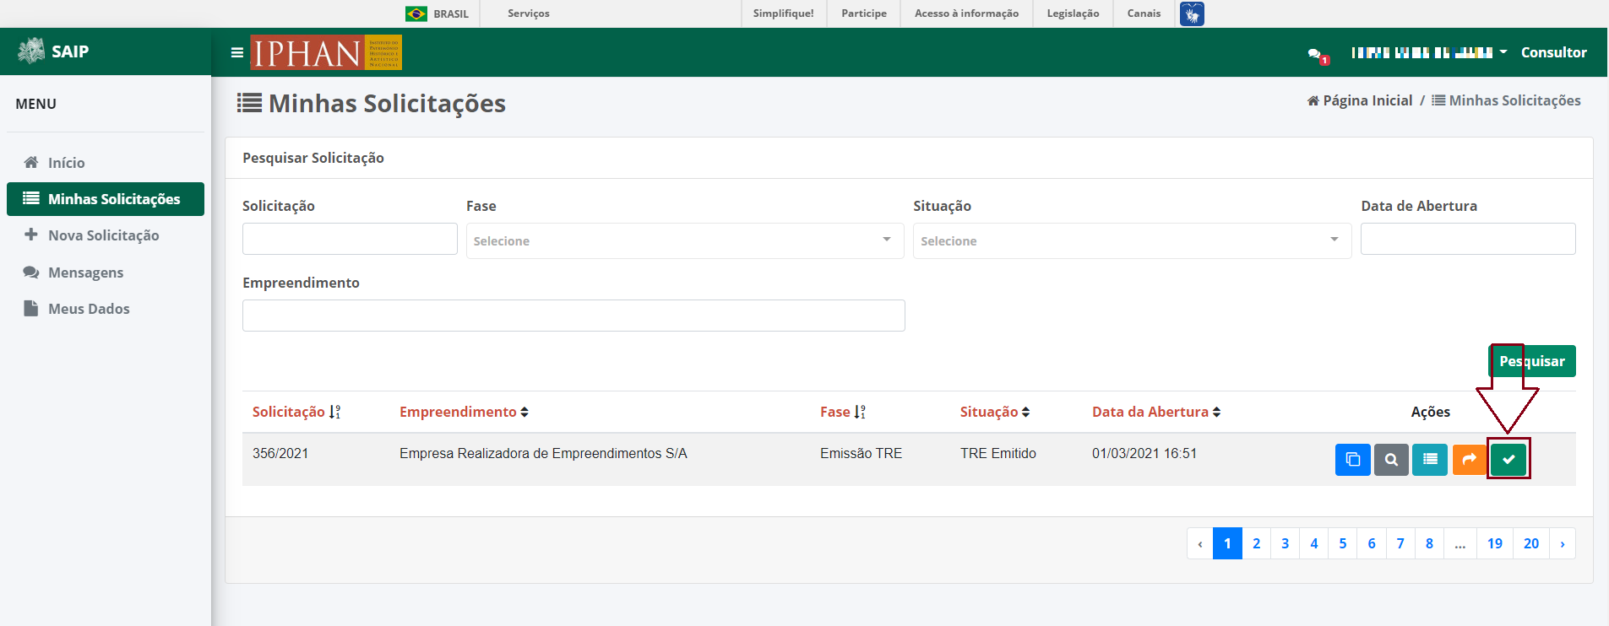Click the Canais top link
The height and width of the screenshot is (626, 1609).
tap(1144, 13)
